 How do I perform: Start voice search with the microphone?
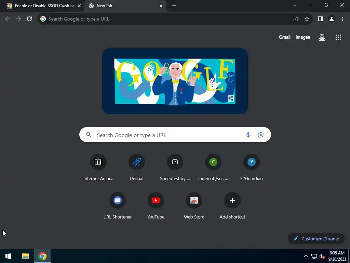pos(248,135)
